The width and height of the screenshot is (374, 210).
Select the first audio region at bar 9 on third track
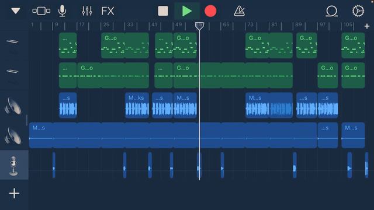[68, 105]
